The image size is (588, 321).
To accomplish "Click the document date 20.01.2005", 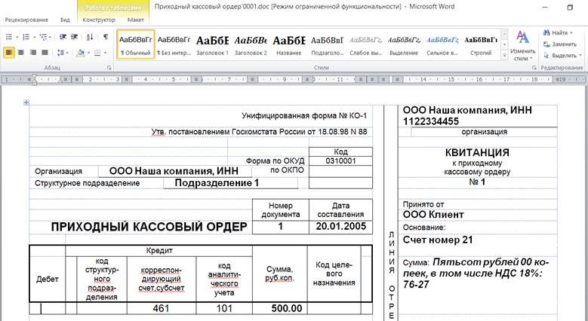I will (x=341, y=226).
